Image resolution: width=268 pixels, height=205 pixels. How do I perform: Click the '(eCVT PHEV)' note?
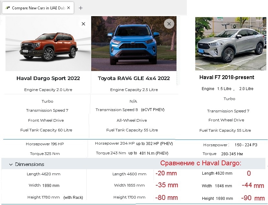(x=153, y=110)
